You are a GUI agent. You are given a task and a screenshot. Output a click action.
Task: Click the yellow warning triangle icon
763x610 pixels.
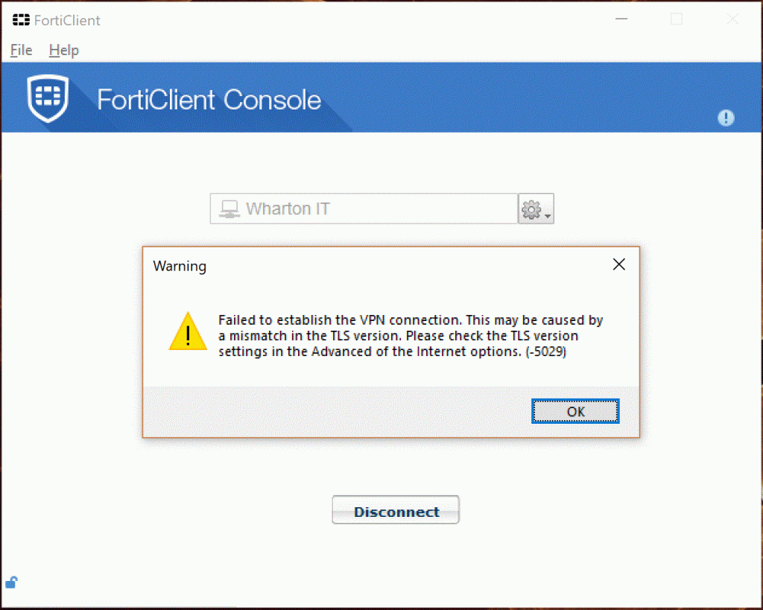pyautogui.click(x=188, y=333)
